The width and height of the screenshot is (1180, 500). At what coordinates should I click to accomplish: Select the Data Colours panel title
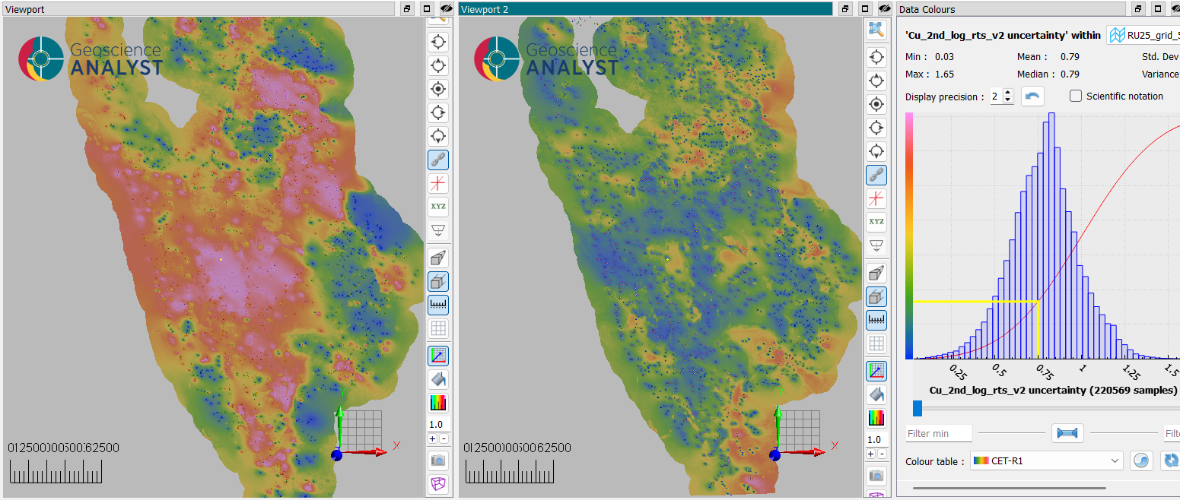click(x=927, y=9)
